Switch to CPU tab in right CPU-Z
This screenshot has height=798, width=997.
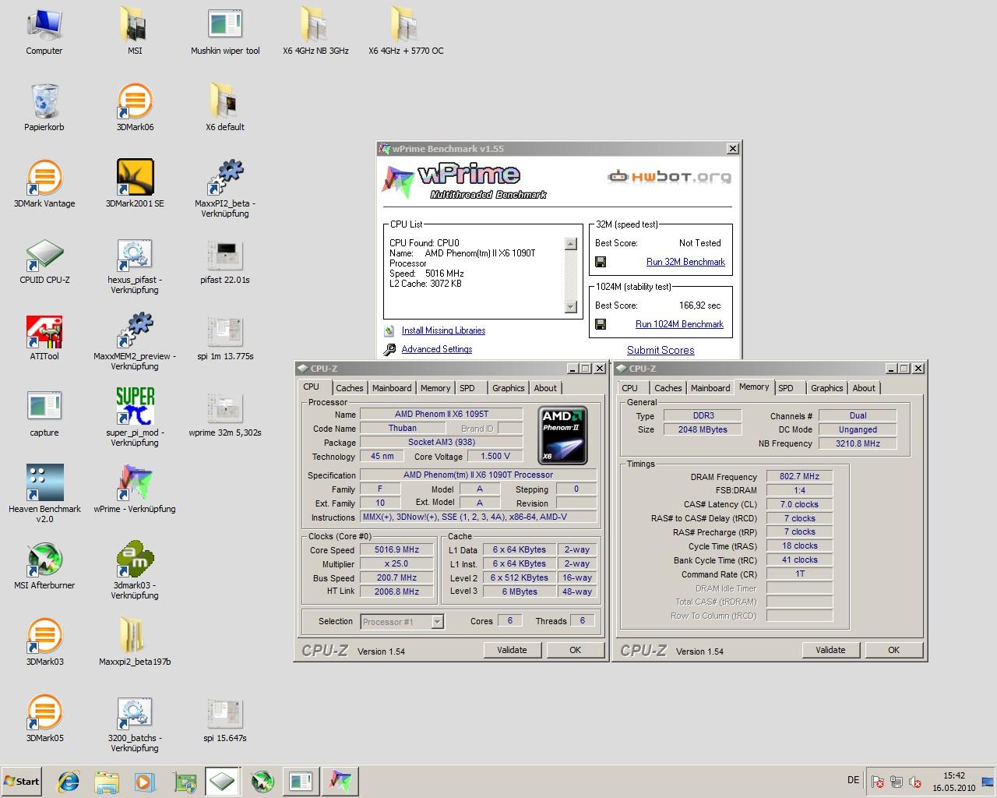(x=629, y=388)
